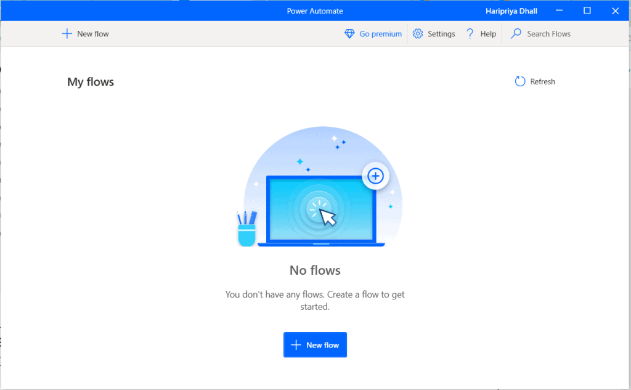Viewport: 631px width, 390px height.
Task: Click the laptop illustration plus circle
Action: 375,176
